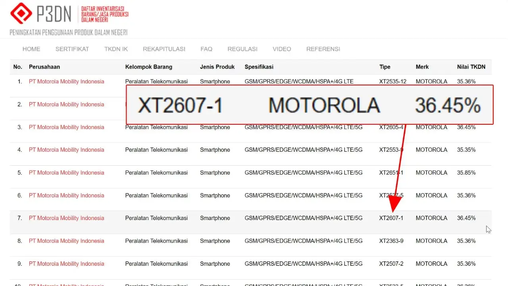Viewport: 508px width, 286px height.
Task: Go to the REFERENSI page
Action: click(x=323, y=49)
